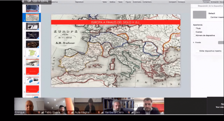Click the Gráfica toolbar button
This screenshot has height=121, width=224.
coord(112,2)
